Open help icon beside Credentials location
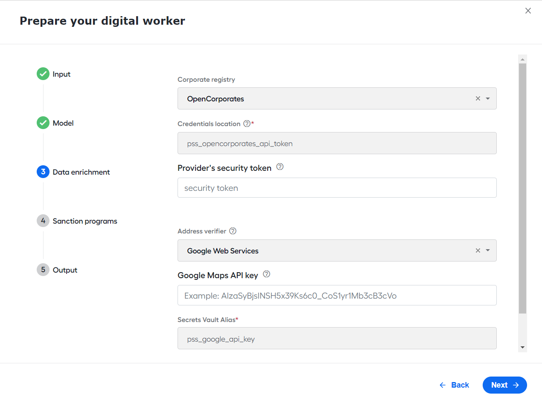 pos(247,124)
